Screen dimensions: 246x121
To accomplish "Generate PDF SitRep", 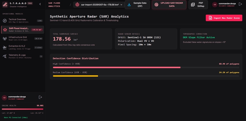I will pyautogui.click(x=198, y=5).
